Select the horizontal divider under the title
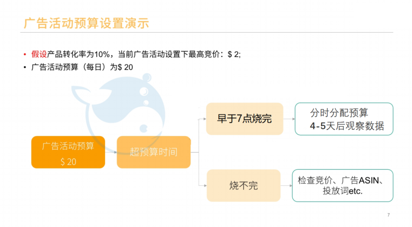The image size is (412, 227). click(206, 32)
